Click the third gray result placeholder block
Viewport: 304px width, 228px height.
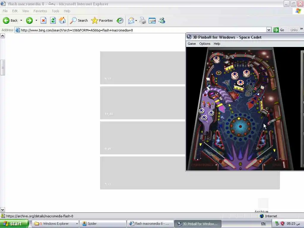tap(143, 138)
